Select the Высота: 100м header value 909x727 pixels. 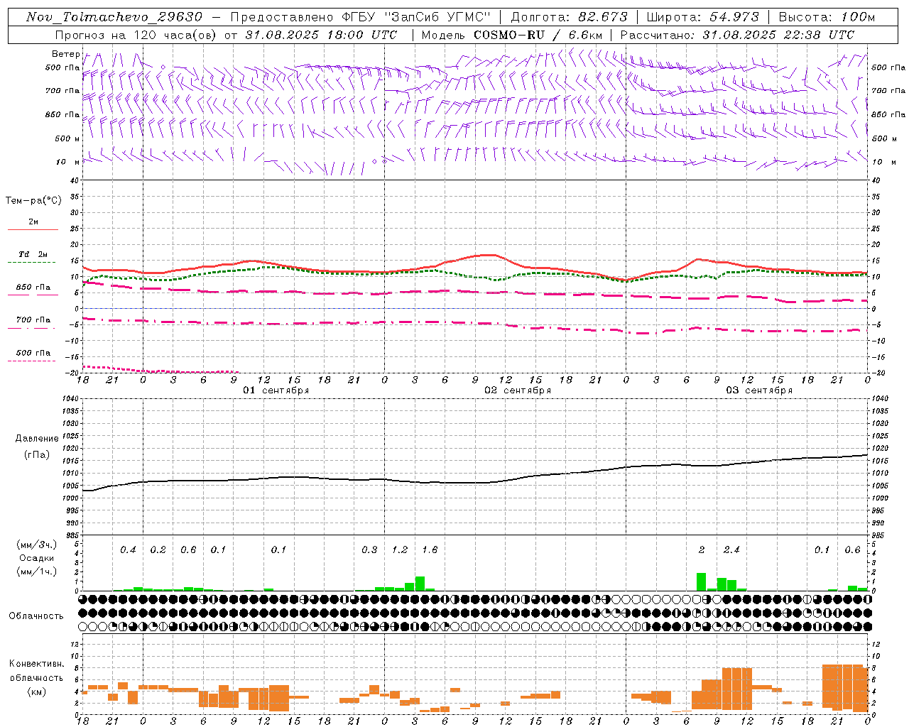coord(827,17)
